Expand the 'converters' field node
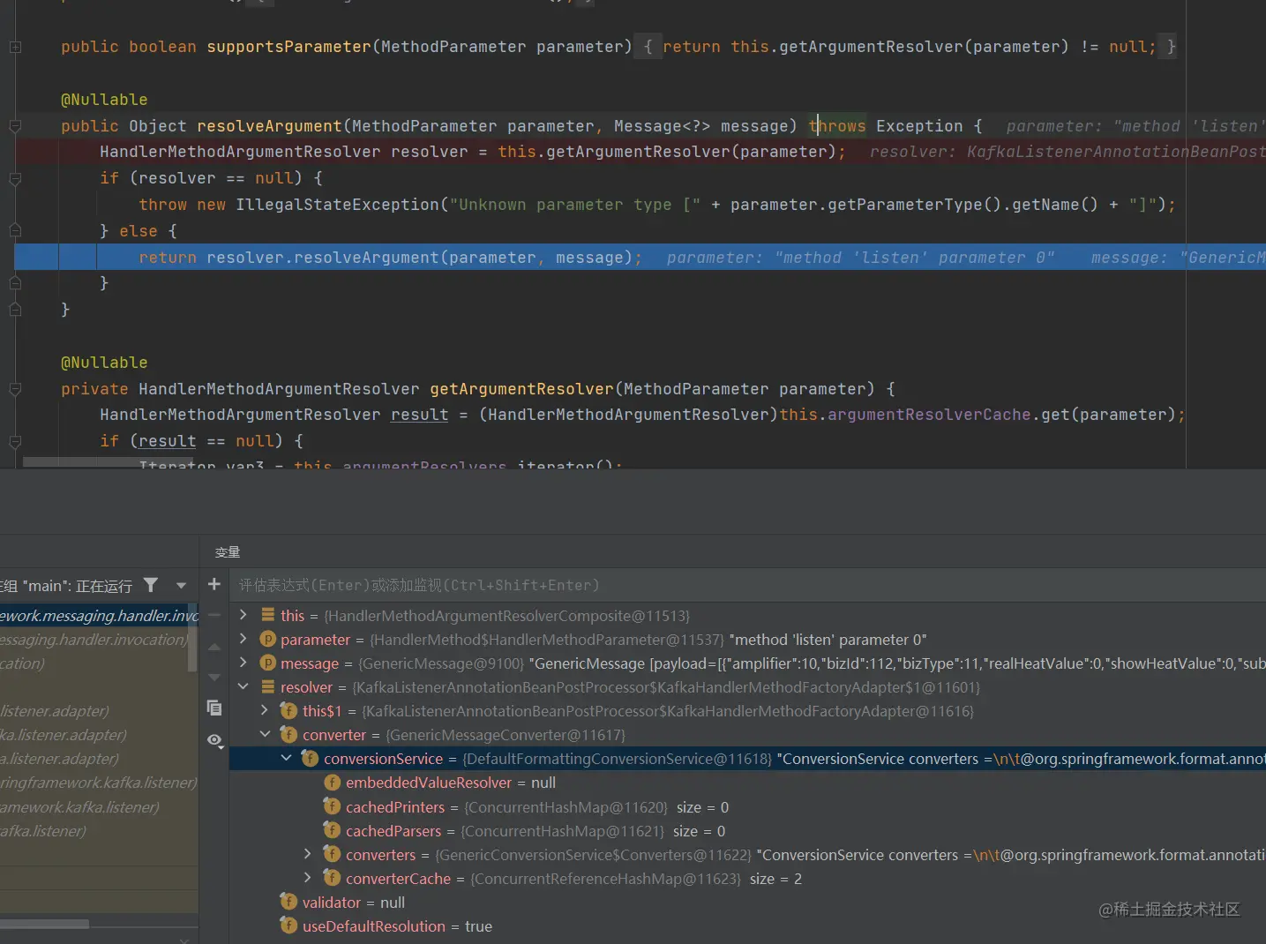 (308, 854)
